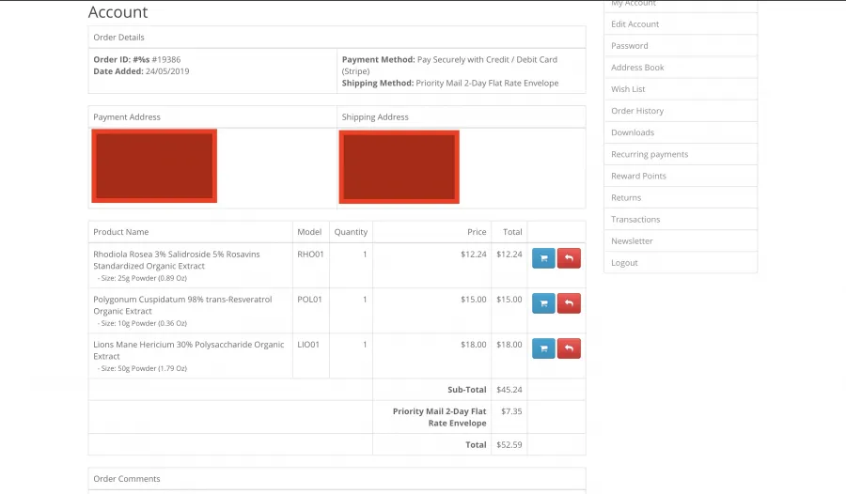This screenshot has width=846, height=494.
Task: View the Wish List
Action: pyautogui.click(x=628, y=89)
